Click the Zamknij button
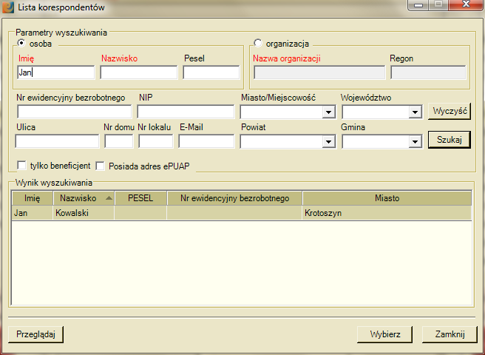 [x=450, y=334]
